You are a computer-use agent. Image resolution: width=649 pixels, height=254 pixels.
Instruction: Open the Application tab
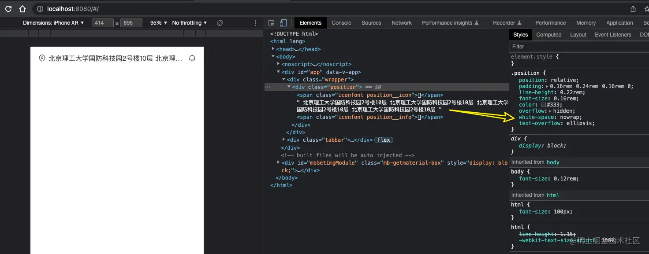[619, 23]
